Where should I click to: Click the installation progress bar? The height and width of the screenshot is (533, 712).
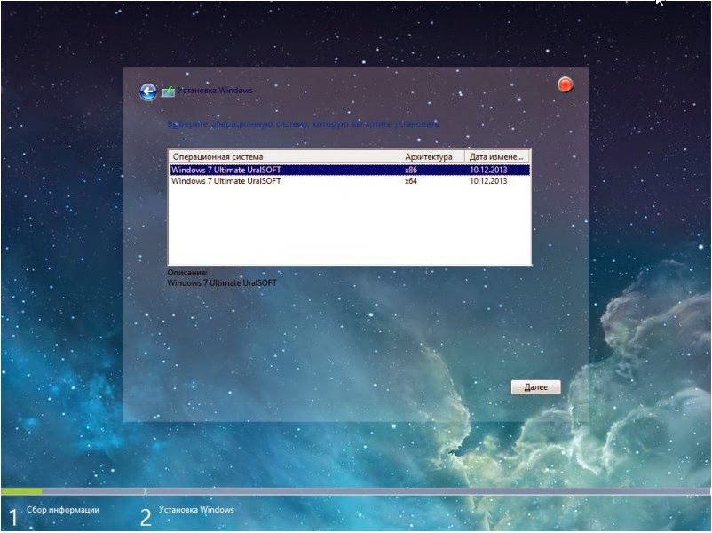(x=356, y=491)
